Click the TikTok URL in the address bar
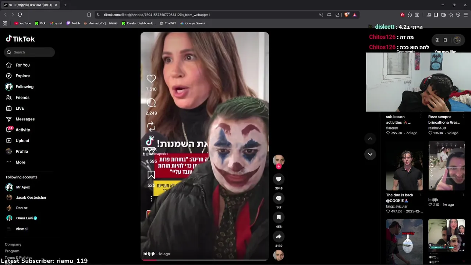Image resolution: width=471 pixels, height=265 pixels. (x=157, y=15)
